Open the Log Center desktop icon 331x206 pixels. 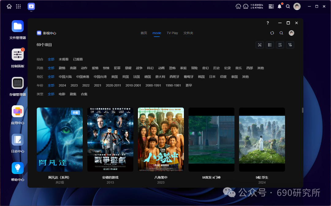click(17, 140)
